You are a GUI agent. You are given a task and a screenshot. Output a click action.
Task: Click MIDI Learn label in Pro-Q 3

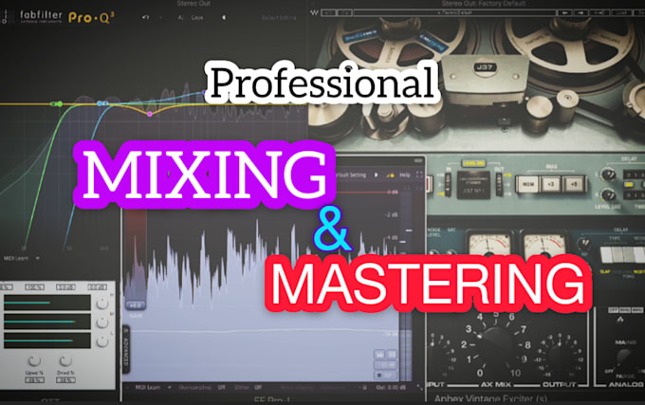[x=16, y=258]
